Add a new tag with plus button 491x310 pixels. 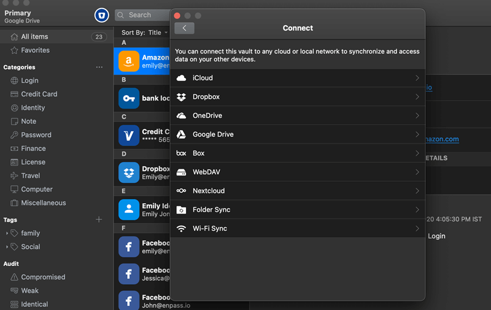(x=99, y=220)
